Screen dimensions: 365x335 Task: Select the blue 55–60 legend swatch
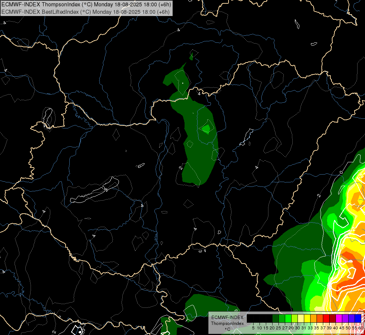(358, 318)
